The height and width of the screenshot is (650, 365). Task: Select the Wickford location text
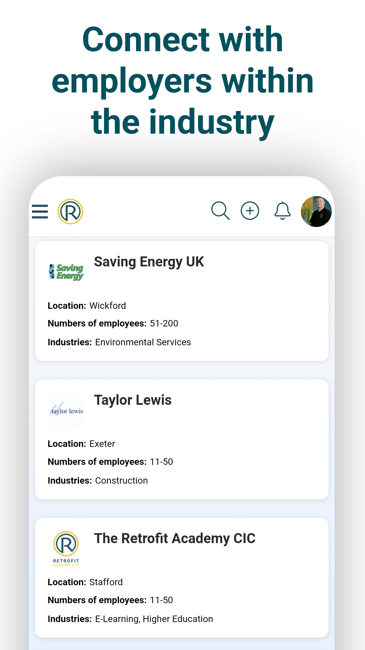click(108, 306)
